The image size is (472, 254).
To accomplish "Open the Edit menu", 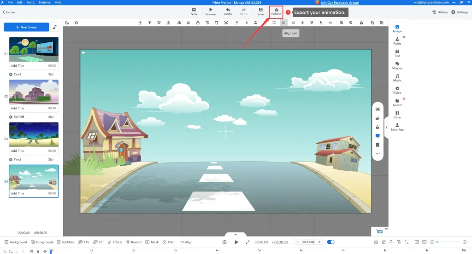I will 20,2.
